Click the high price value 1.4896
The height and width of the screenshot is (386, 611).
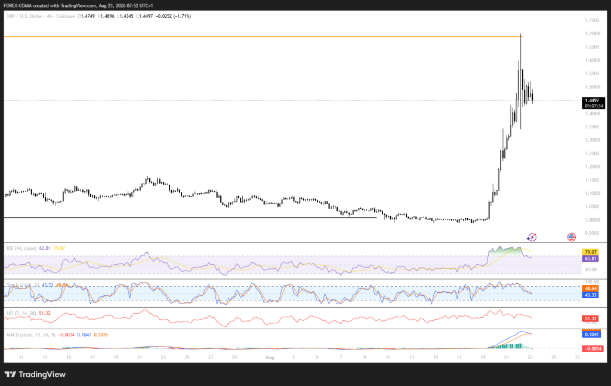click(107, 16)
